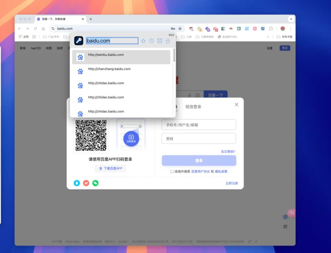Click the 忘记密码? link
This screenshot has width=331, height=253.
click(228, 151)
